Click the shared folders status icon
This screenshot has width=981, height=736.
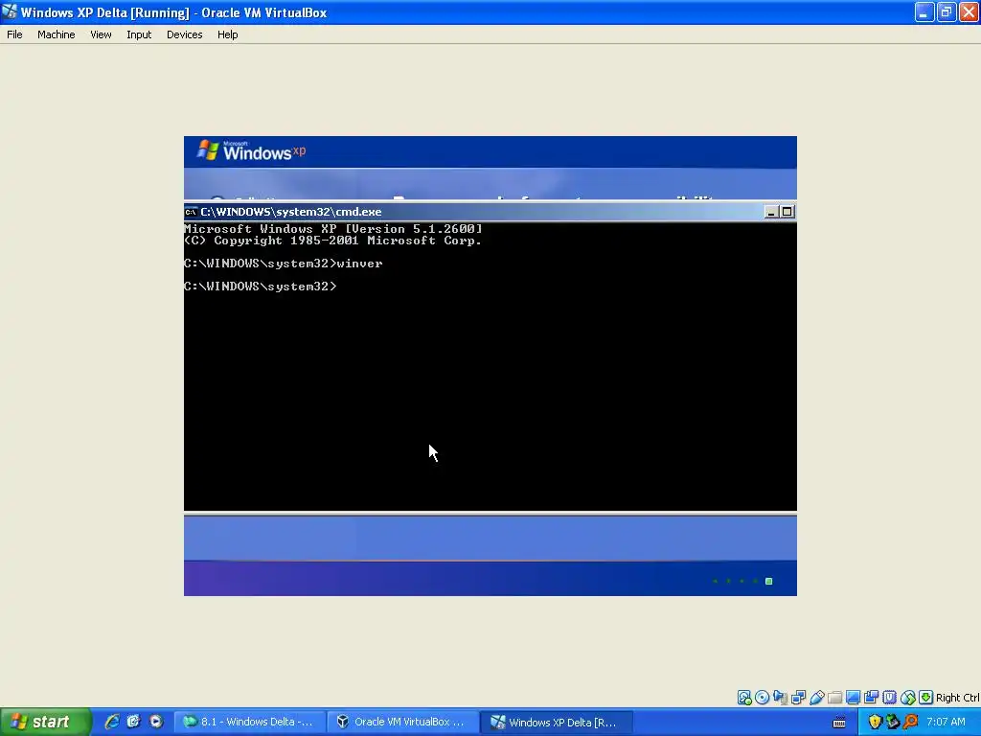(x=834, y=698)
